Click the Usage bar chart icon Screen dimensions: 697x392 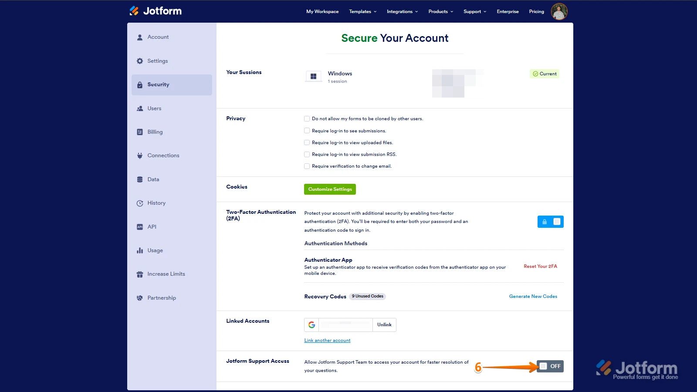[x=140, y=250]
